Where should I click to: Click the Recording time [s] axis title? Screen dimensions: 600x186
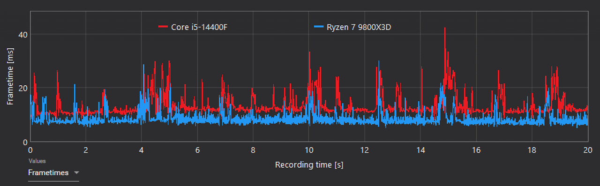point(309,164)
